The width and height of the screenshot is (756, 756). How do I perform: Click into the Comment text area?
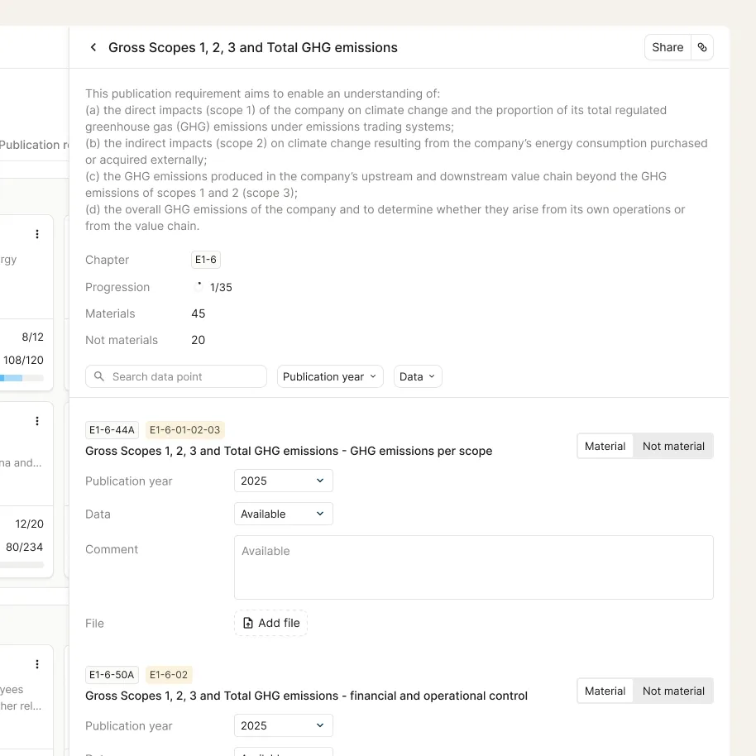point(473,567)
